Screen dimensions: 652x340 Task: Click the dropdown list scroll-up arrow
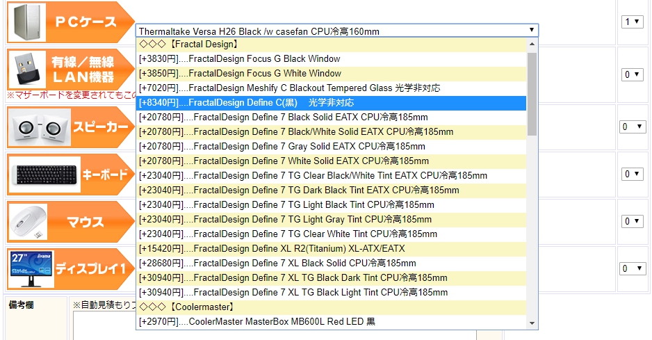[x=532, y=44]
